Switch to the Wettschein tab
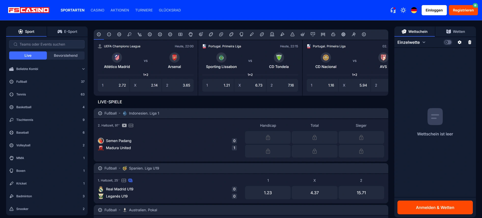This screenshot has width=482, height=218. tap(415, 32)
